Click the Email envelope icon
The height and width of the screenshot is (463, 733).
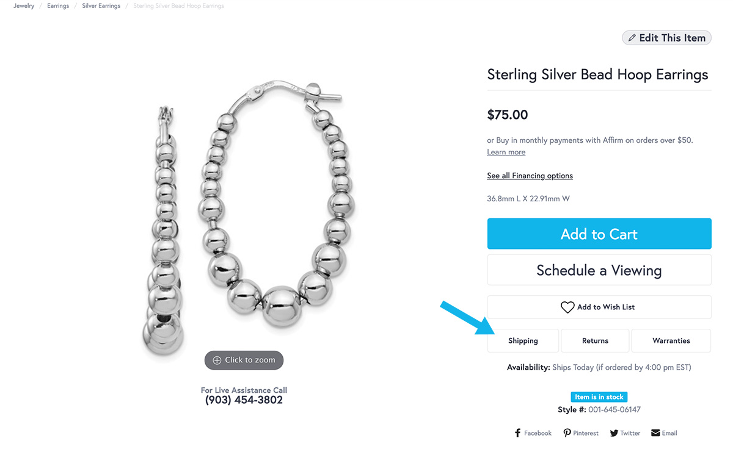pos(655,433)
